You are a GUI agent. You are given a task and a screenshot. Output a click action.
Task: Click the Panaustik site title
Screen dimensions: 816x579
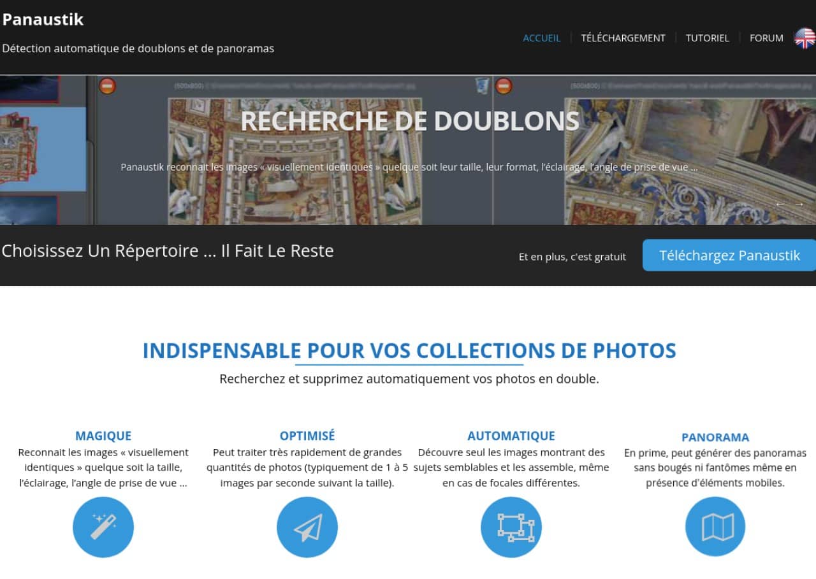(43, 19)
